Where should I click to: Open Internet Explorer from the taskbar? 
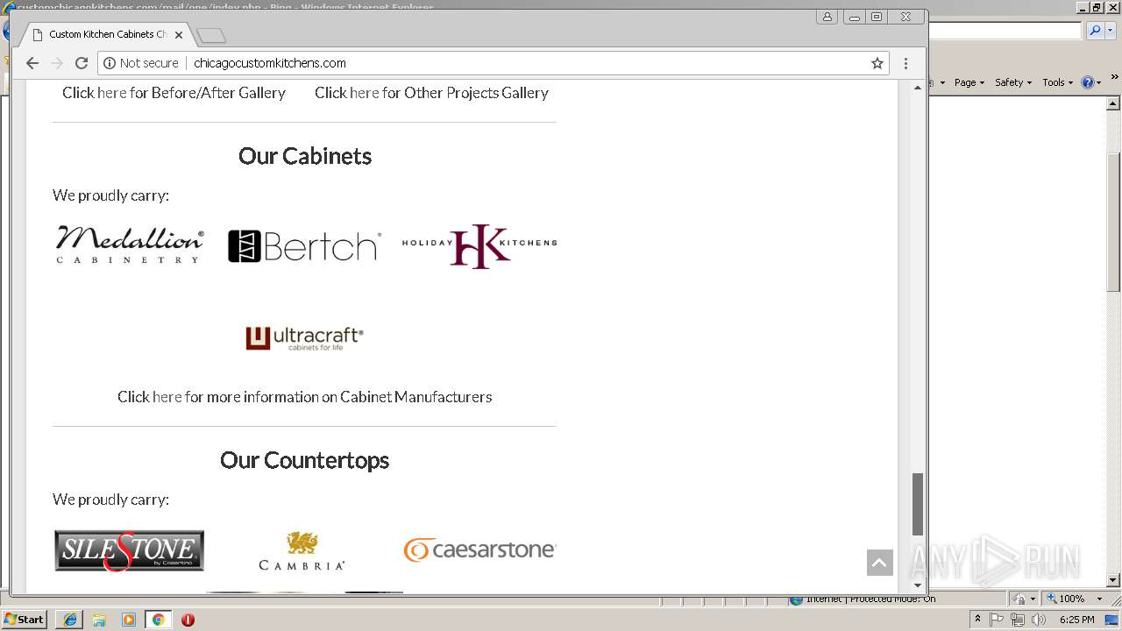[70, 620]
